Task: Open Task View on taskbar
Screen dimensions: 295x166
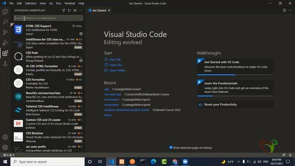Action: coord(100,162)
